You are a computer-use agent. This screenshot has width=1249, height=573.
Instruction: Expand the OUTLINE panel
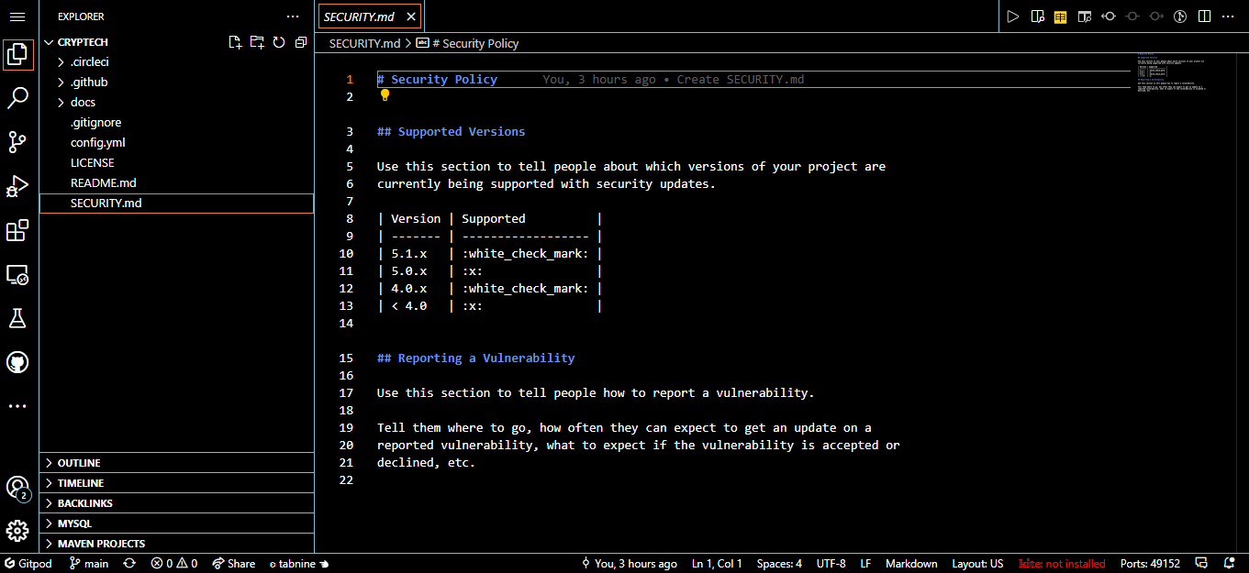pyautogui.click(x=176, y=463)
